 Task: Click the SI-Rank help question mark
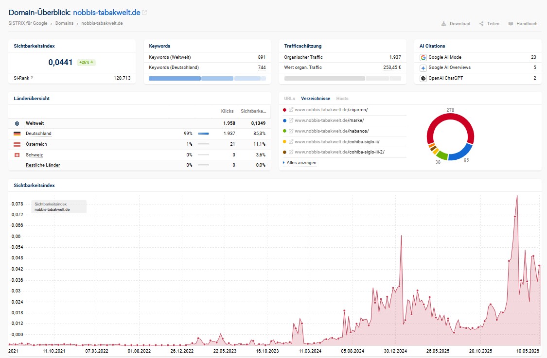pyautogui.click(x=32, y=78)
